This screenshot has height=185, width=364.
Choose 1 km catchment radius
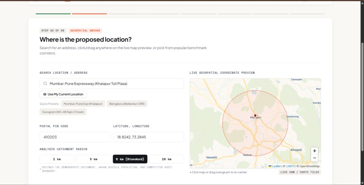57,159
